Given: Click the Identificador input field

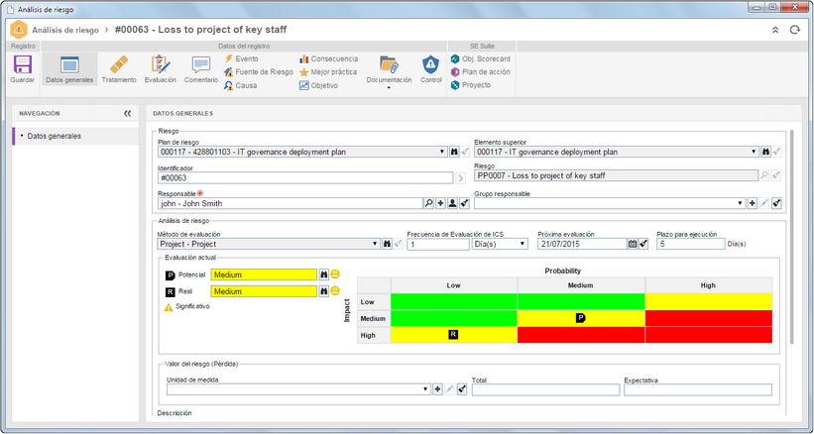Looking at the screenshot, I should tap(305, 177).
